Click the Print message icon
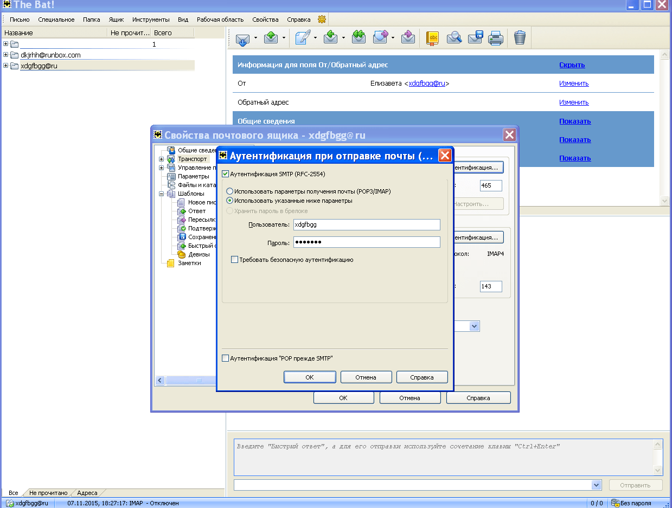The image size is (672, 508). click(496, 37)
